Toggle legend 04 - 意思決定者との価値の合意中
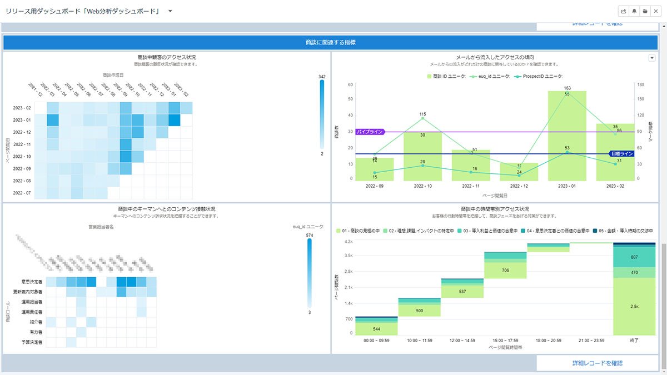The width and height of the screenshot is (667, 375). (x=556, y=230)
